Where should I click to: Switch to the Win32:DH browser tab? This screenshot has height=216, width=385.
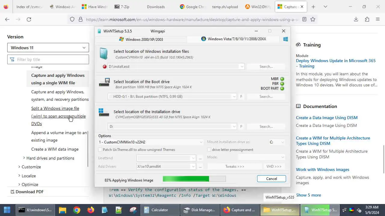click(x=258, y=7)
